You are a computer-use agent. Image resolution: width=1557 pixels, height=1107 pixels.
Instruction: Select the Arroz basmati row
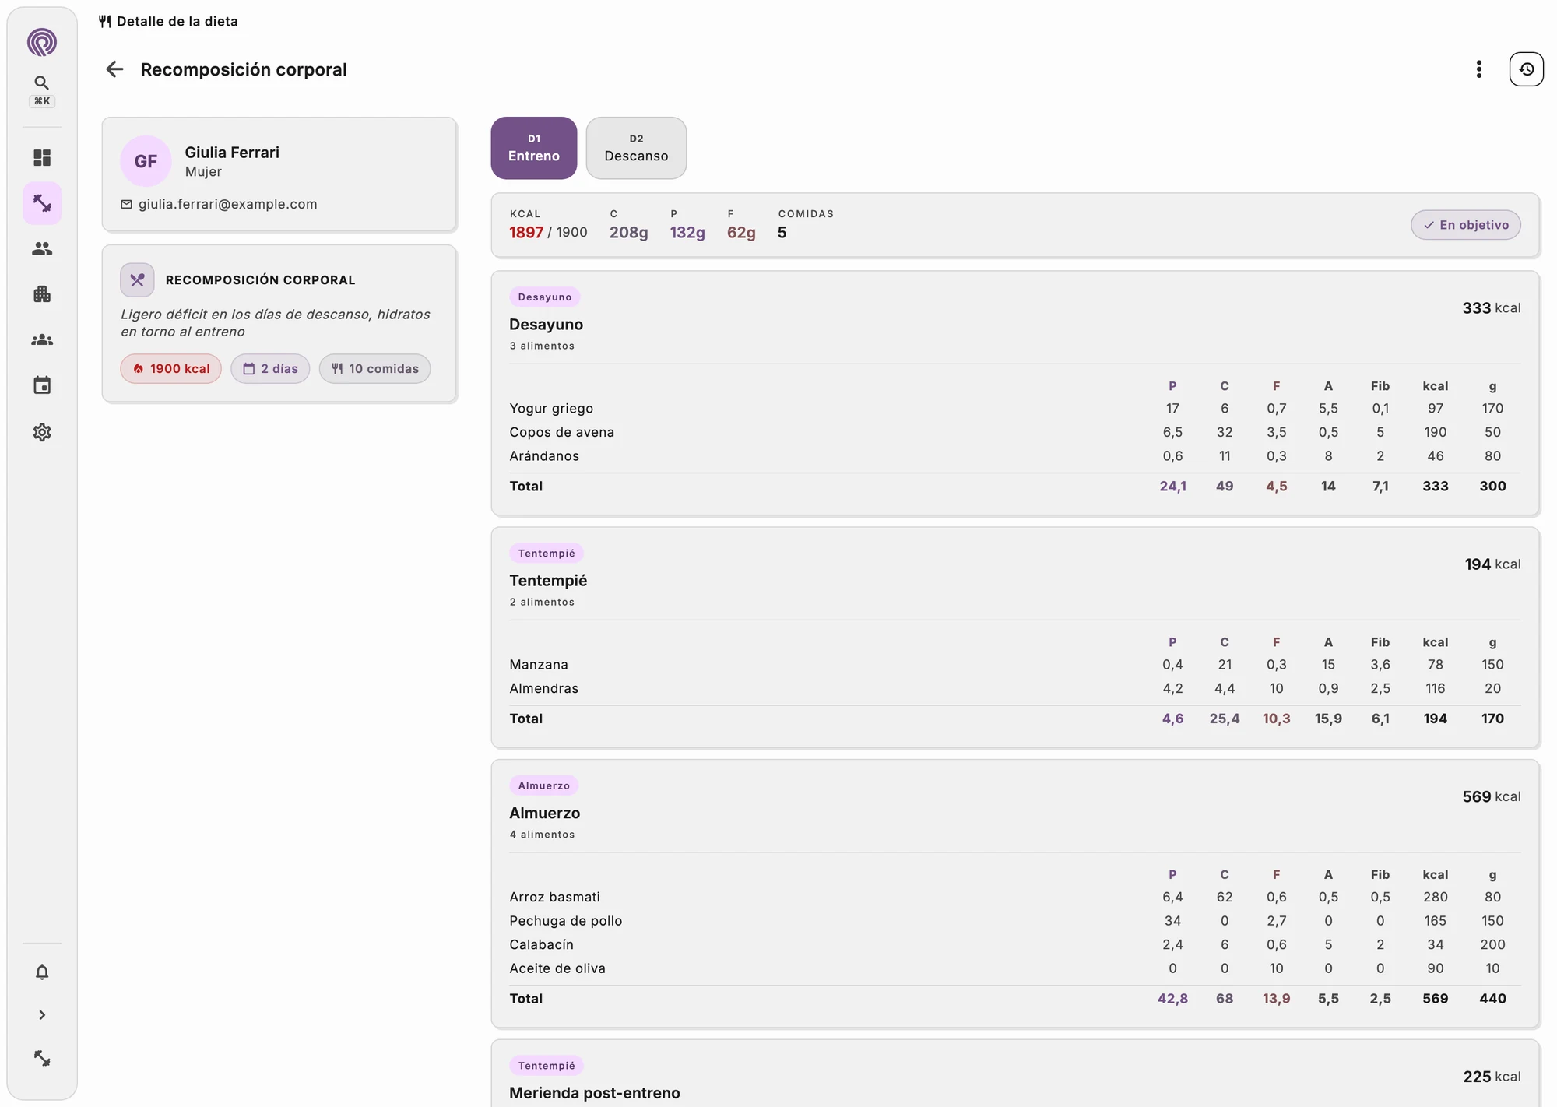pos(1014,897)
